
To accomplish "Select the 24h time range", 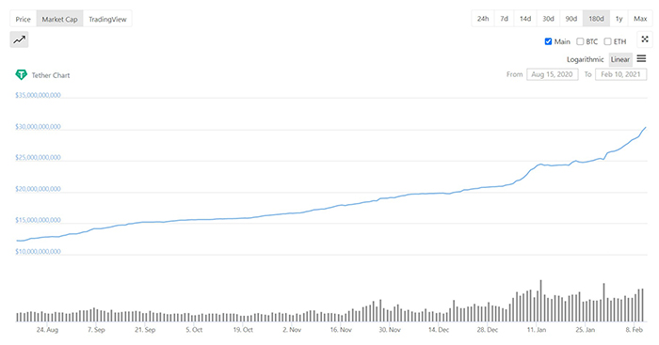I will click(x=483, y=19).
